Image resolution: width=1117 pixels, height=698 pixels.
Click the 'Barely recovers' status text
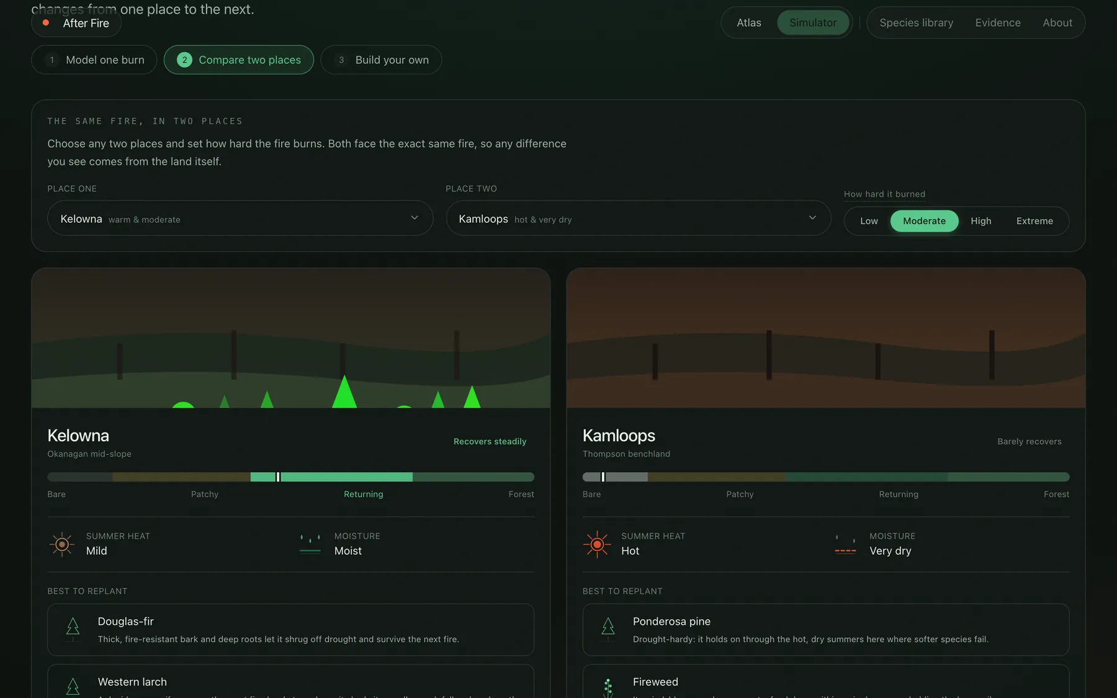pos(1030,441)
